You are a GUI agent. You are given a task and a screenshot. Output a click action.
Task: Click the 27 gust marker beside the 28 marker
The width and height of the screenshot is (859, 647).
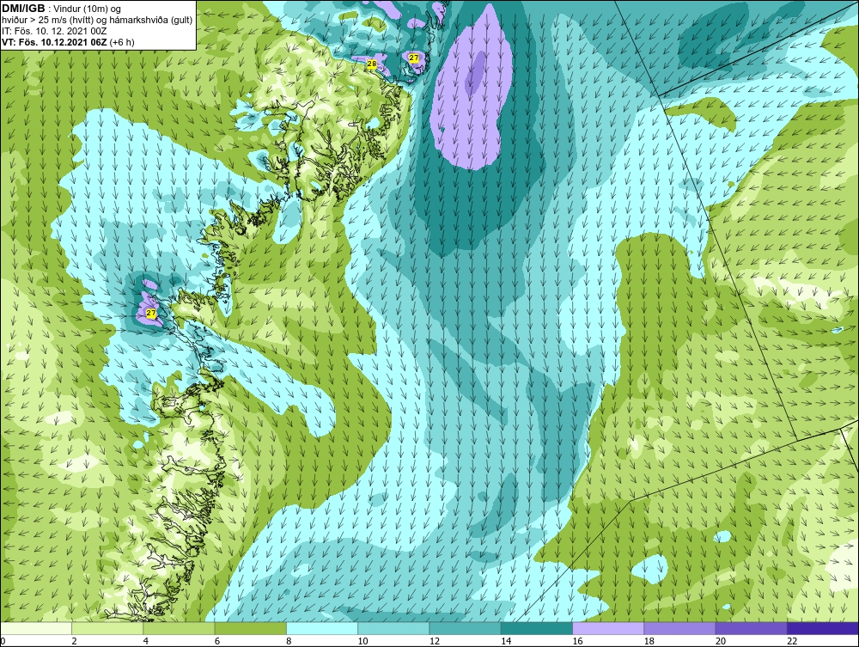tap(414, 58)
